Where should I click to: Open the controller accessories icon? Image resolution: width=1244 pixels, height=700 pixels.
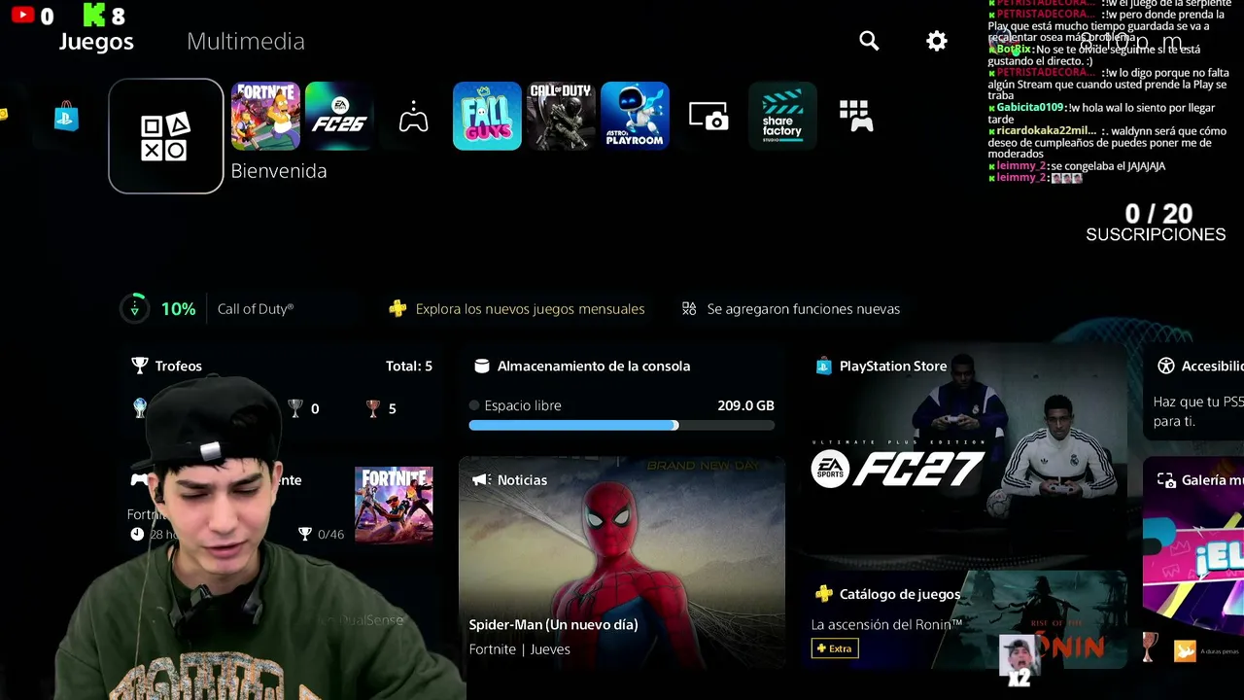413,117
